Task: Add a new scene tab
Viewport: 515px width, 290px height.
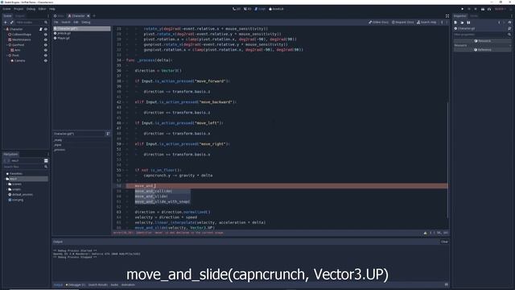Action: (94, 16)
